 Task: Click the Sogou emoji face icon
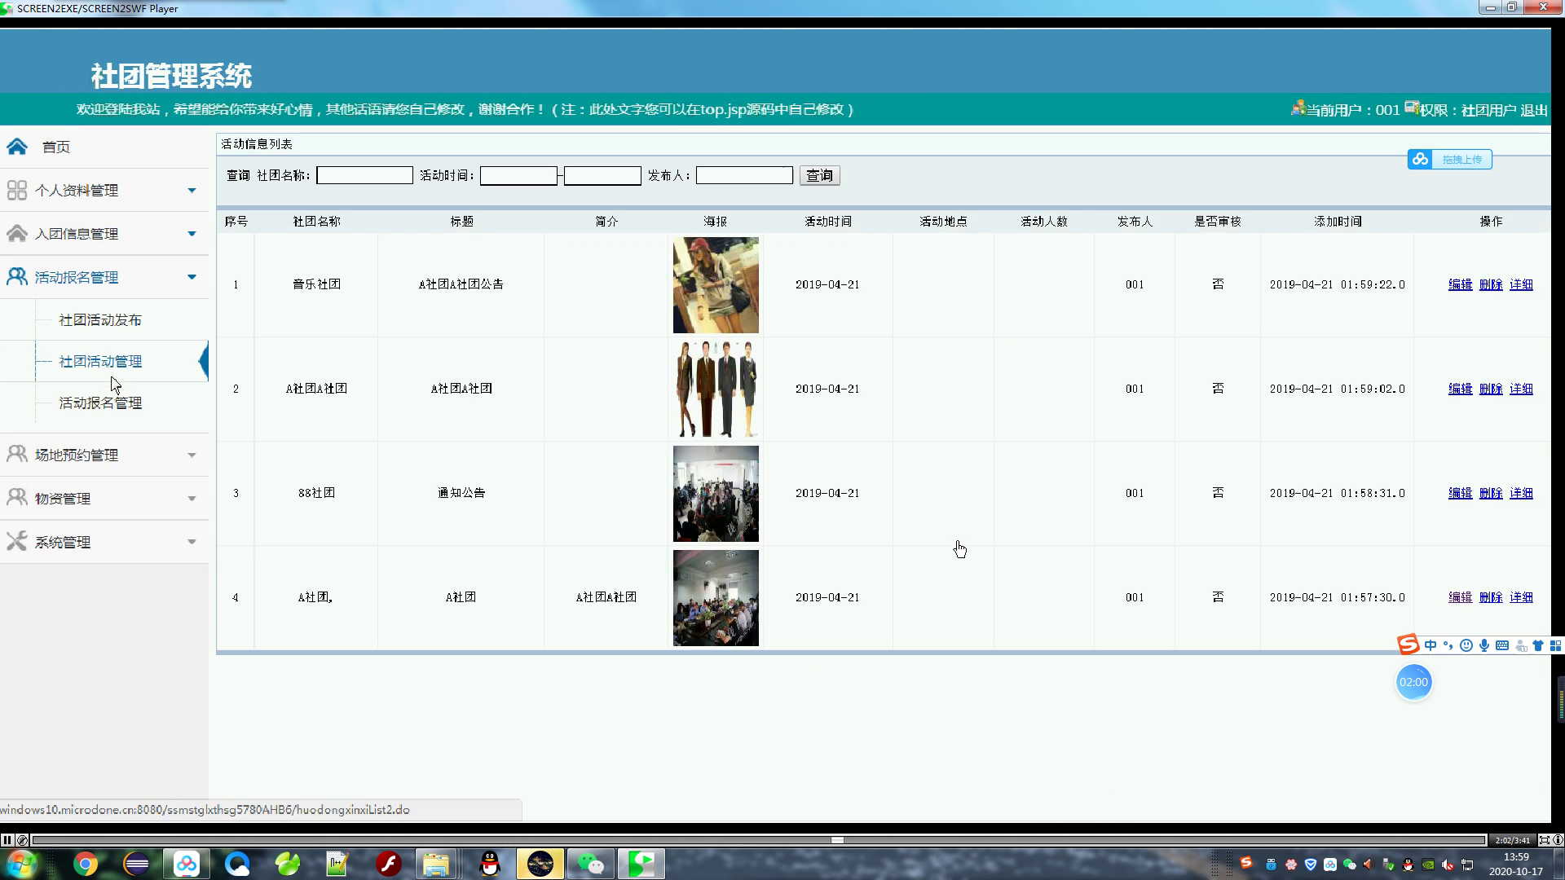click(1466, 645)
